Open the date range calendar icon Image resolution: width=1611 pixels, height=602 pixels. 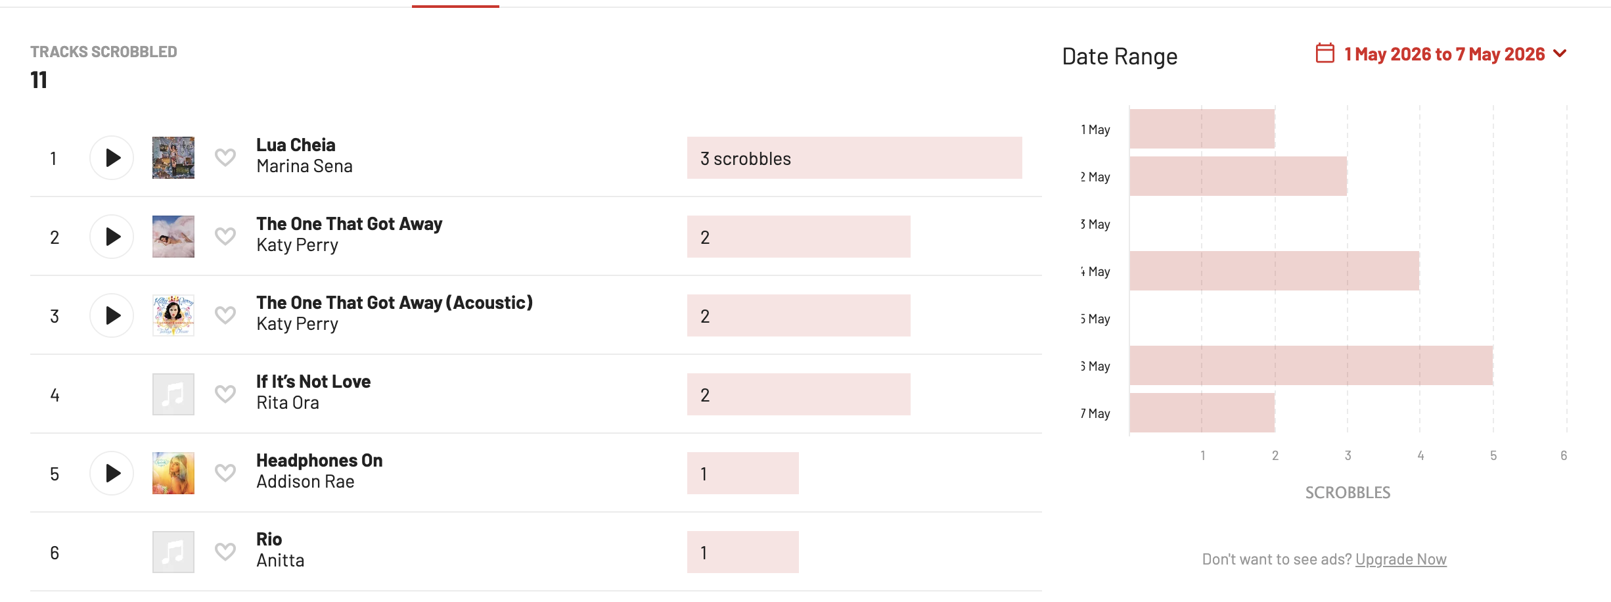click(x=1325, y=53)
